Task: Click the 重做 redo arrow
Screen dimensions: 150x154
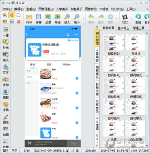Action: pyautogui.click(x=101, y=19)
